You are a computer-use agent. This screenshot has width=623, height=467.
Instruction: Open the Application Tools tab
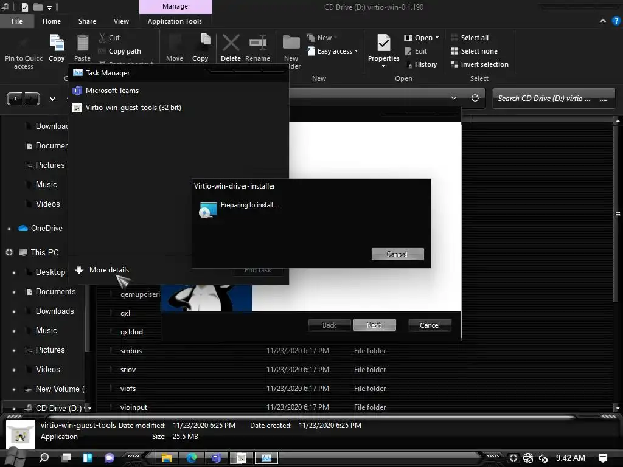175,21
